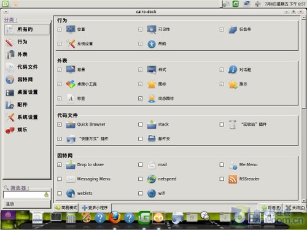The image size is (307, 230).
Task: Click the stack applet icon
Action: tap(152, 125)
